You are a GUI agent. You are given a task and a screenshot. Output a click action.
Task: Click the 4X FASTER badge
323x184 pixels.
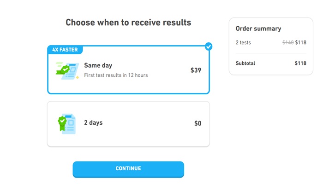point(65,50)
